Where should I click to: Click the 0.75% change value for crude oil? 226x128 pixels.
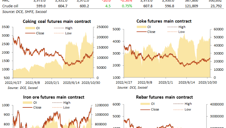[x=127, y=6]
